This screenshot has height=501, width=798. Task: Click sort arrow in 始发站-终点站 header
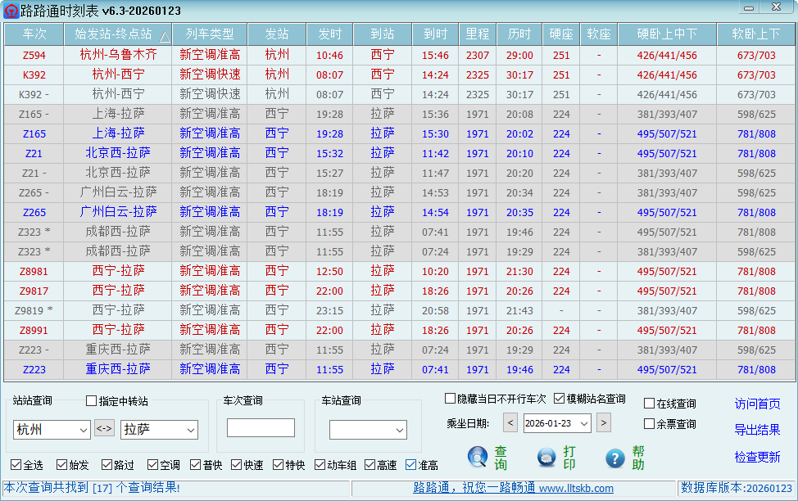click(x=164, y=36)
